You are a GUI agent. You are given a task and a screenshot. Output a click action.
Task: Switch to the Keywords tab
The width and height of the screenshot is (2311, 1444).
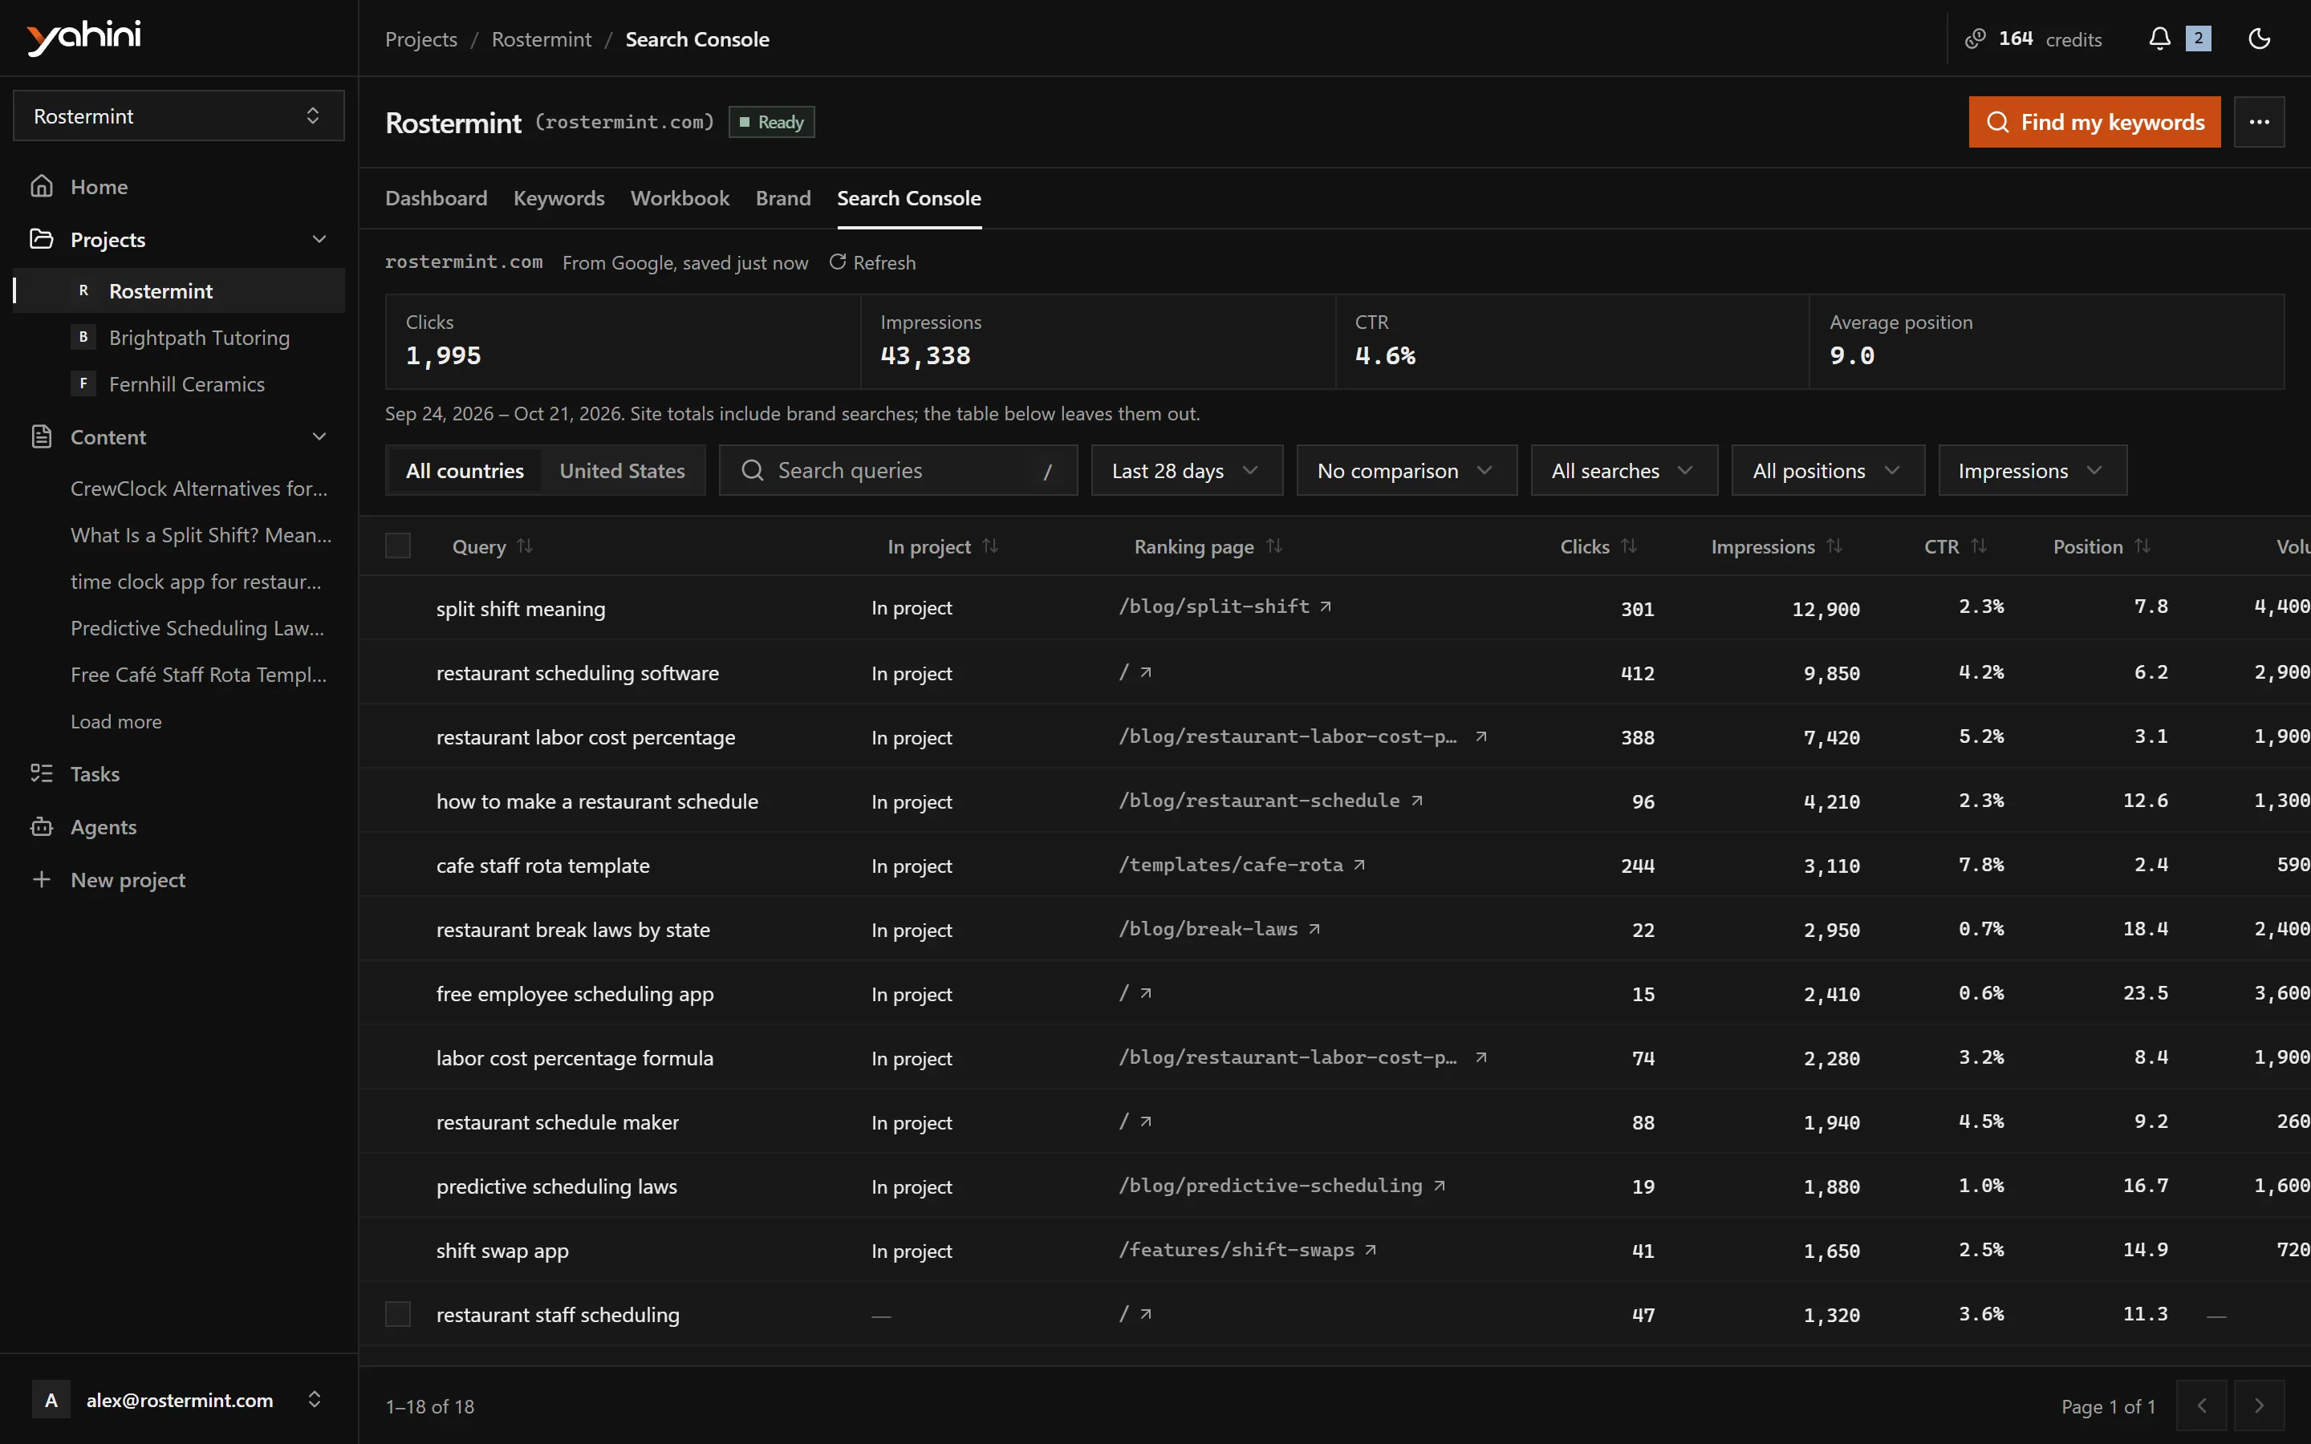[558, 197]
